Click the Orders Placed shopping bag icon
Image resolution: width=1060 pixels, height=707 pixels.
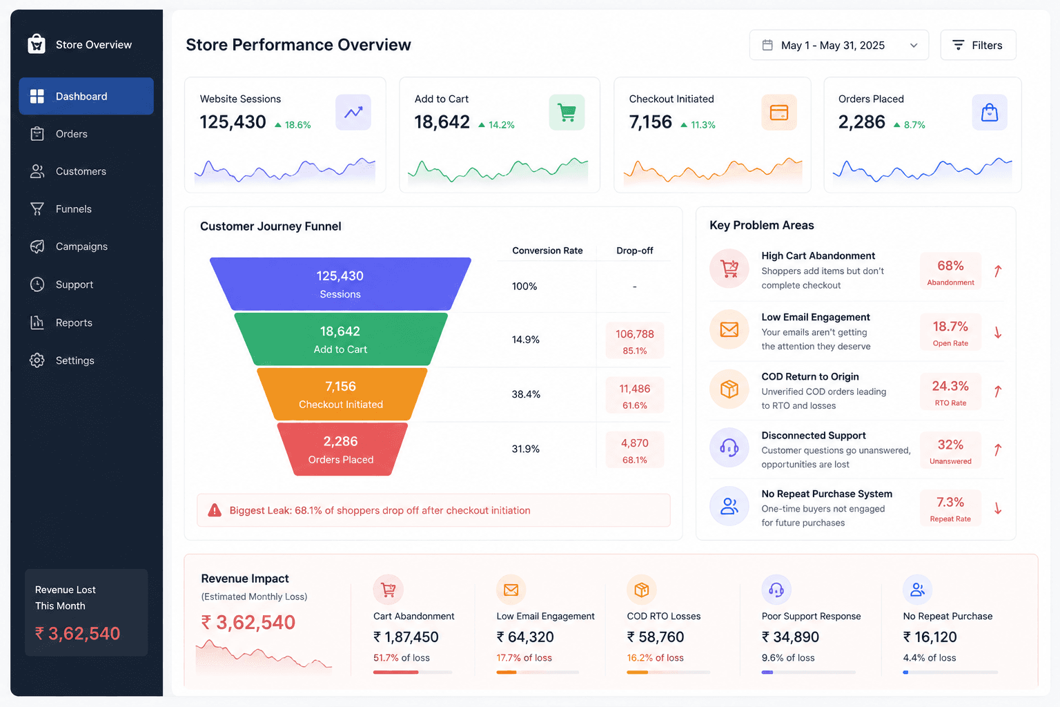tap(990, 113)
